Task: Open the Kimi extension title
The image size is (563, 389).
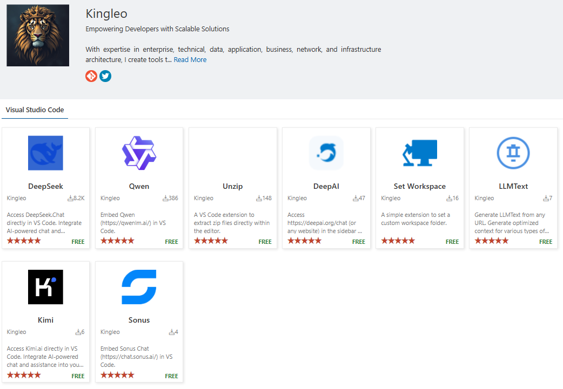Action: 45,320
